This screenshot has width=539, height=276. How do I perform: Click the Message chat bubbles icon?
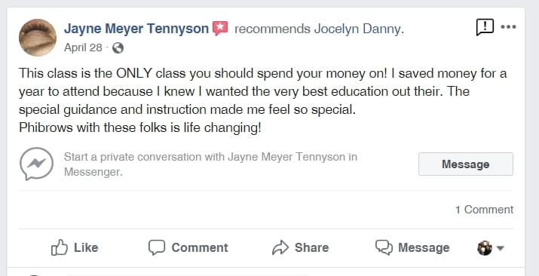[x=384, y=247]
